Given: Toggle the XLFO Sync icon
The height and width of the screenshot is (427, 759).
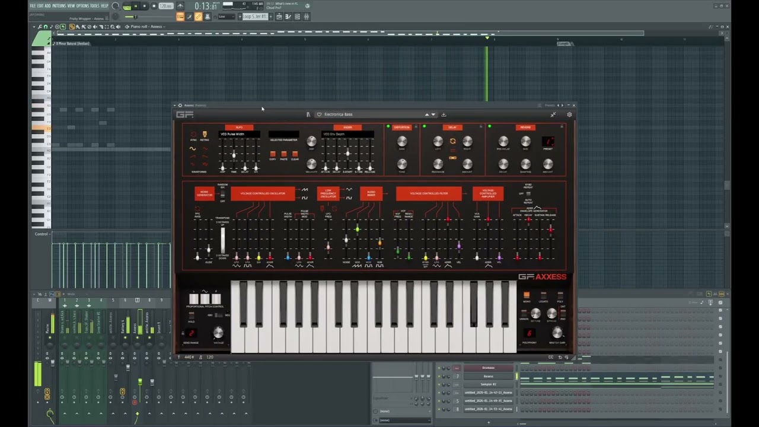Looking at the screenshot, I should click(193, 135).
